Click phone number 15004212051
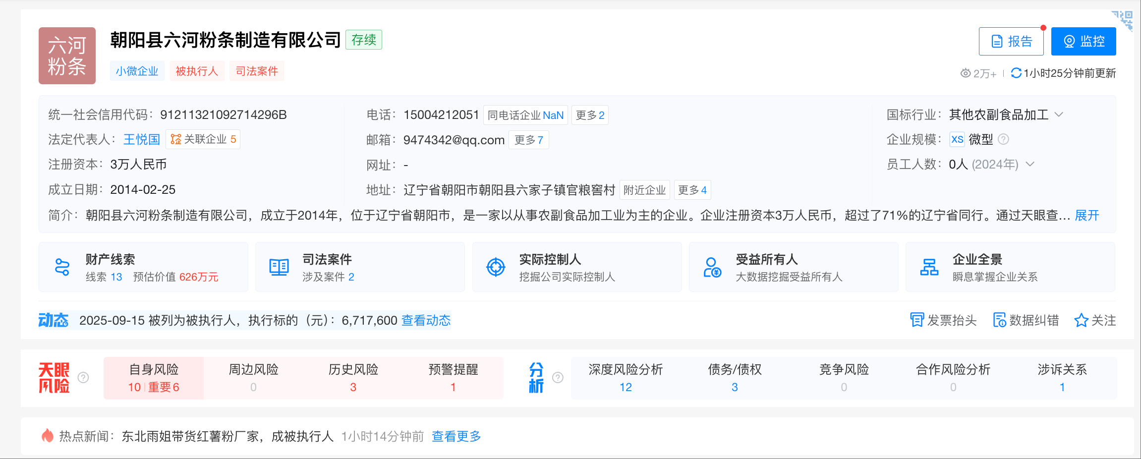Viewport: 1141px width, 459px height. tap(441, 115)
